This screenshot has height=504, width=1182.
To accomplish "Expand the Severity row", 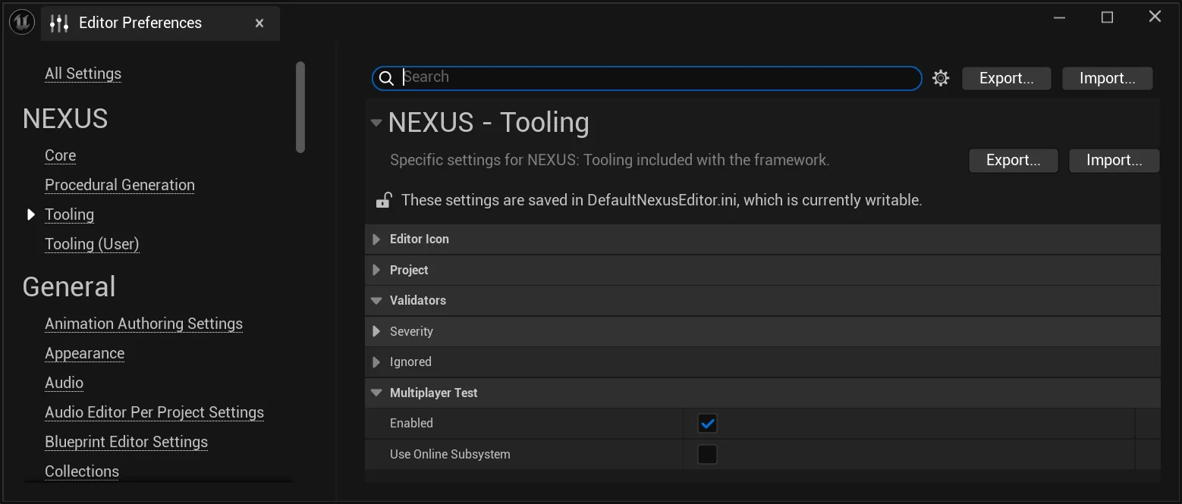I will pos(376,331).
